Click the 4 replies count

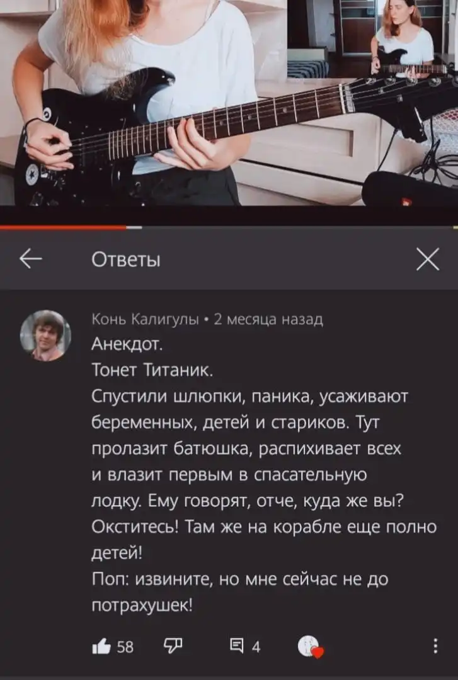256,647
